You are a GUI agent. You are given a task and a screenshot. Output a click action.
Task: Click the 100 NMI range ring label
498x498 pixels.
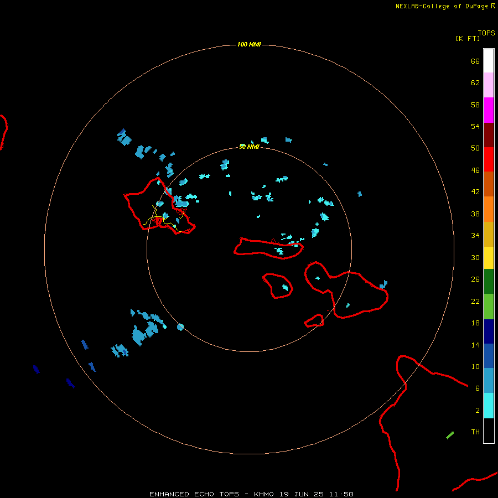[x=249, y=44]
